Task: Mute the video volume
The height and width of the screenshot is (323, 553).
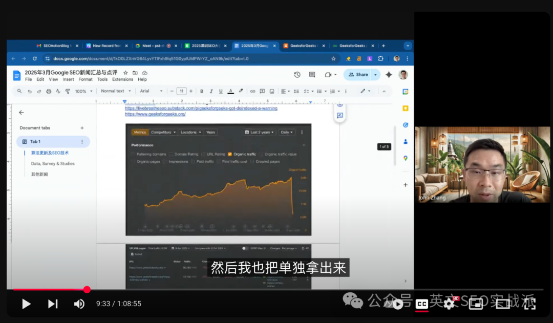Action: (79, 304)
